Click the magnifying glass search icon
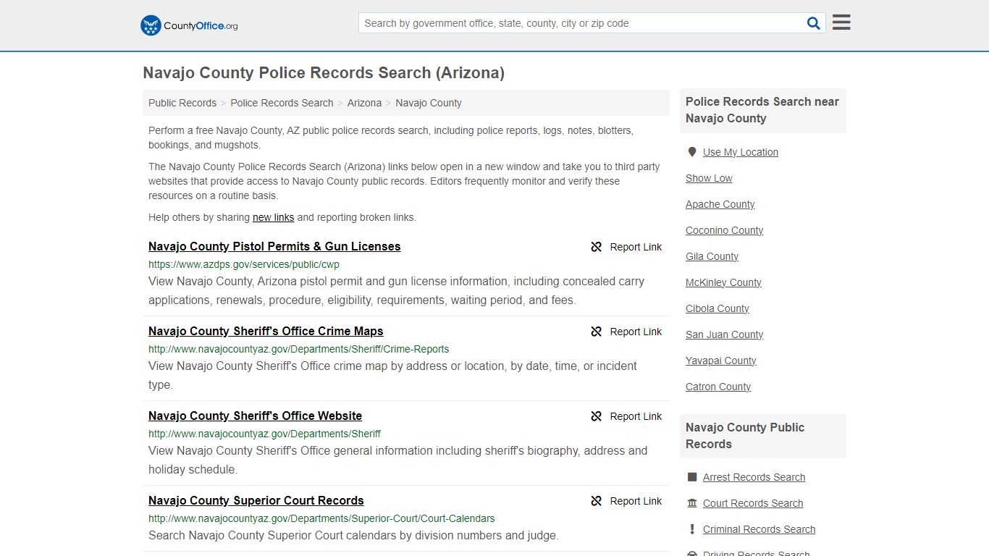989x556 pixels. tap(814, 23)
